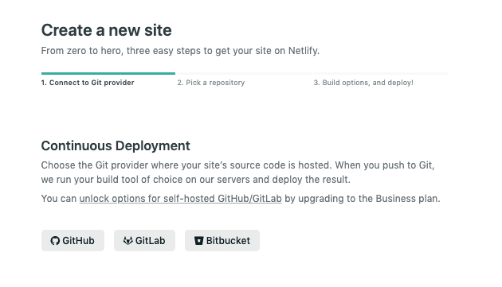Choose GitLab as Git provider
This screenshot has width=502, height=287.
click(144, 240)
